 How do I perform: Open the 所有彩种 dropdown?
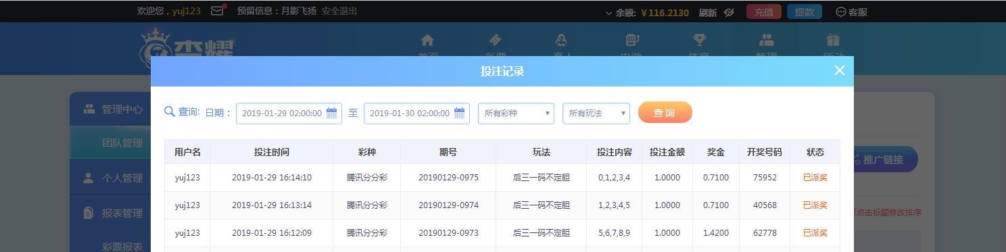tap(516, 113)
